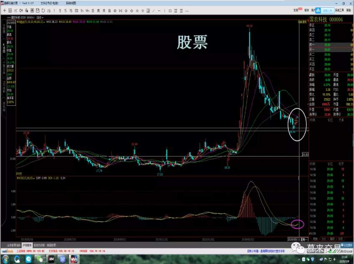Viewport: 354px width, 264px height.
Task: Switch to weekly (周) candle period
Action: (x=98, y=10)
